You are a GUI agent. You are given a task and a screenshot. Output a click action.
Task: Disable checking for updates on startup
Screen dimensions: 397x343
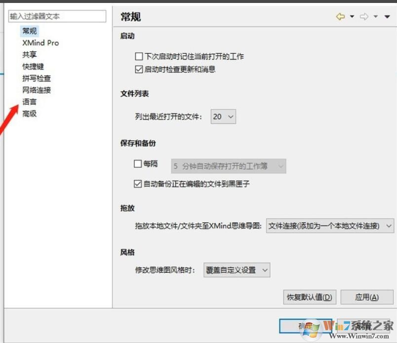139,69
